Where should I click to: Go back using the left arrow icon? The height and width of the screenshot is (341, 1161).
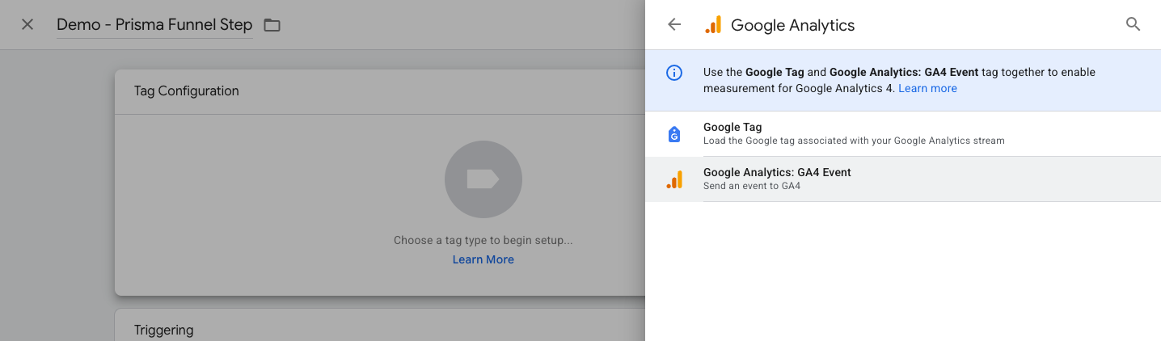674,24
